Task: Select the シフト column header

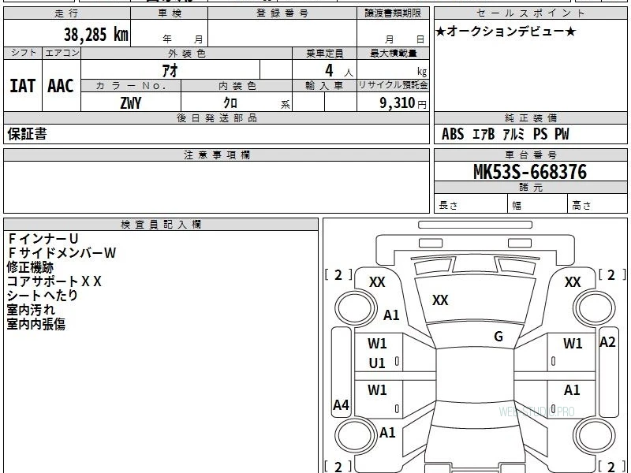Action: (23, 53)
